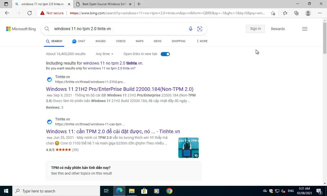Open Task View on taskbar
327x196 pixels.
click(x=106, y=191)
